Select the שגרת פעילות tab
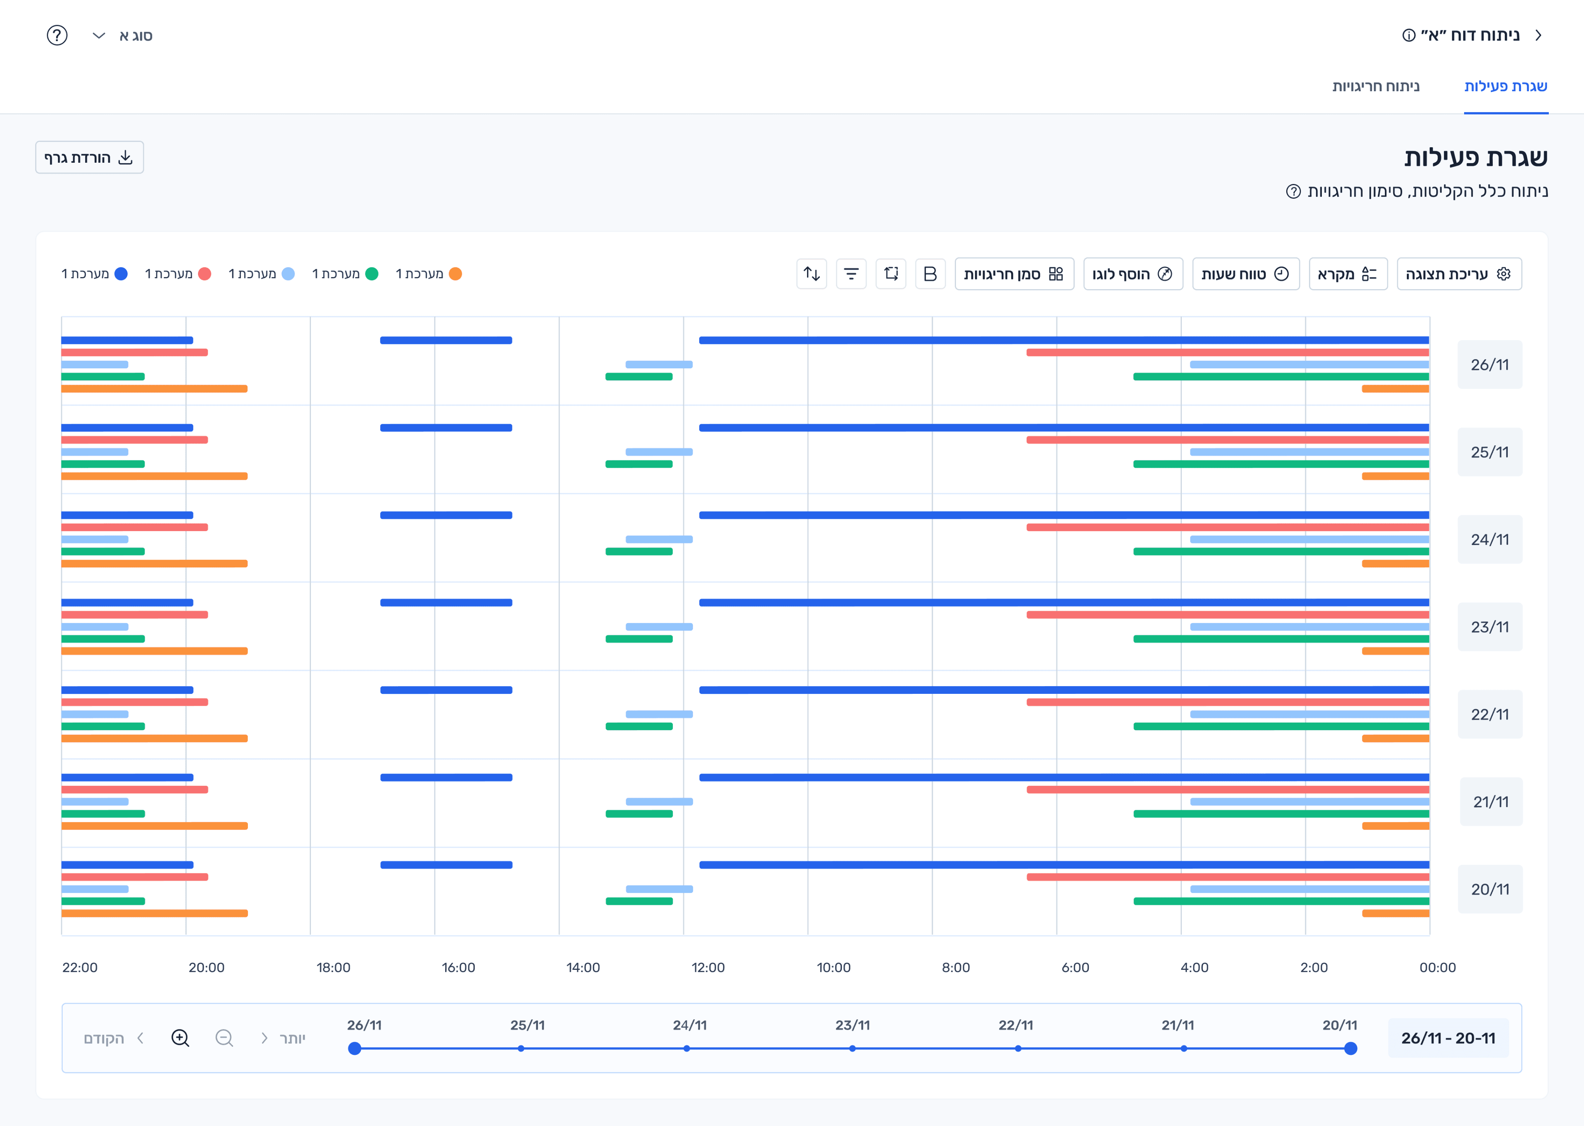 coord(1505,86)
